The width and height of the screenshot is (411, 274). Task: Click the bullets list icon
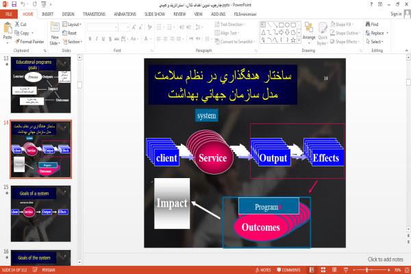pos(160,27)
